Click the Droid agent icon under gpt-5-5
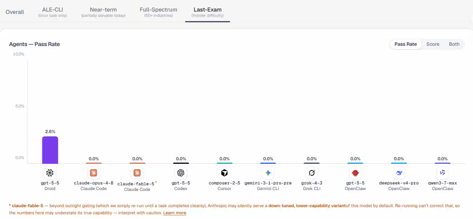The width and height of the screenshot is (473, 219). tap(50, 173)
